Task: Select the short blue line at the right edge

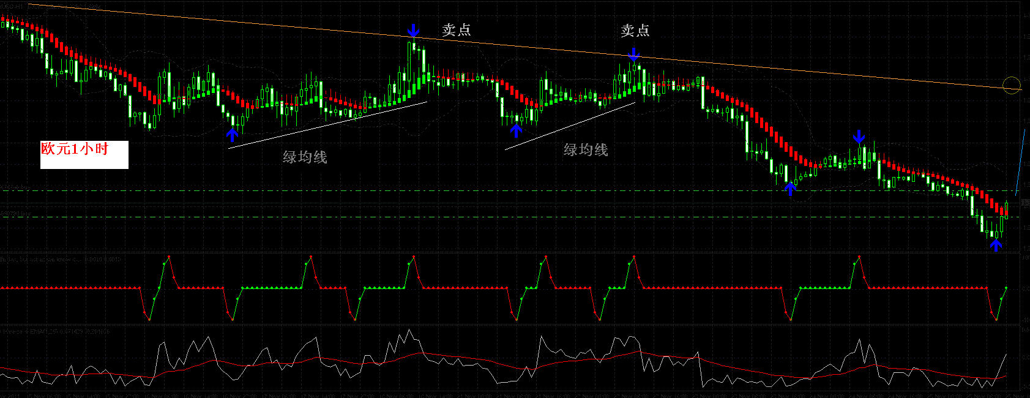Action: [1020, 162]
